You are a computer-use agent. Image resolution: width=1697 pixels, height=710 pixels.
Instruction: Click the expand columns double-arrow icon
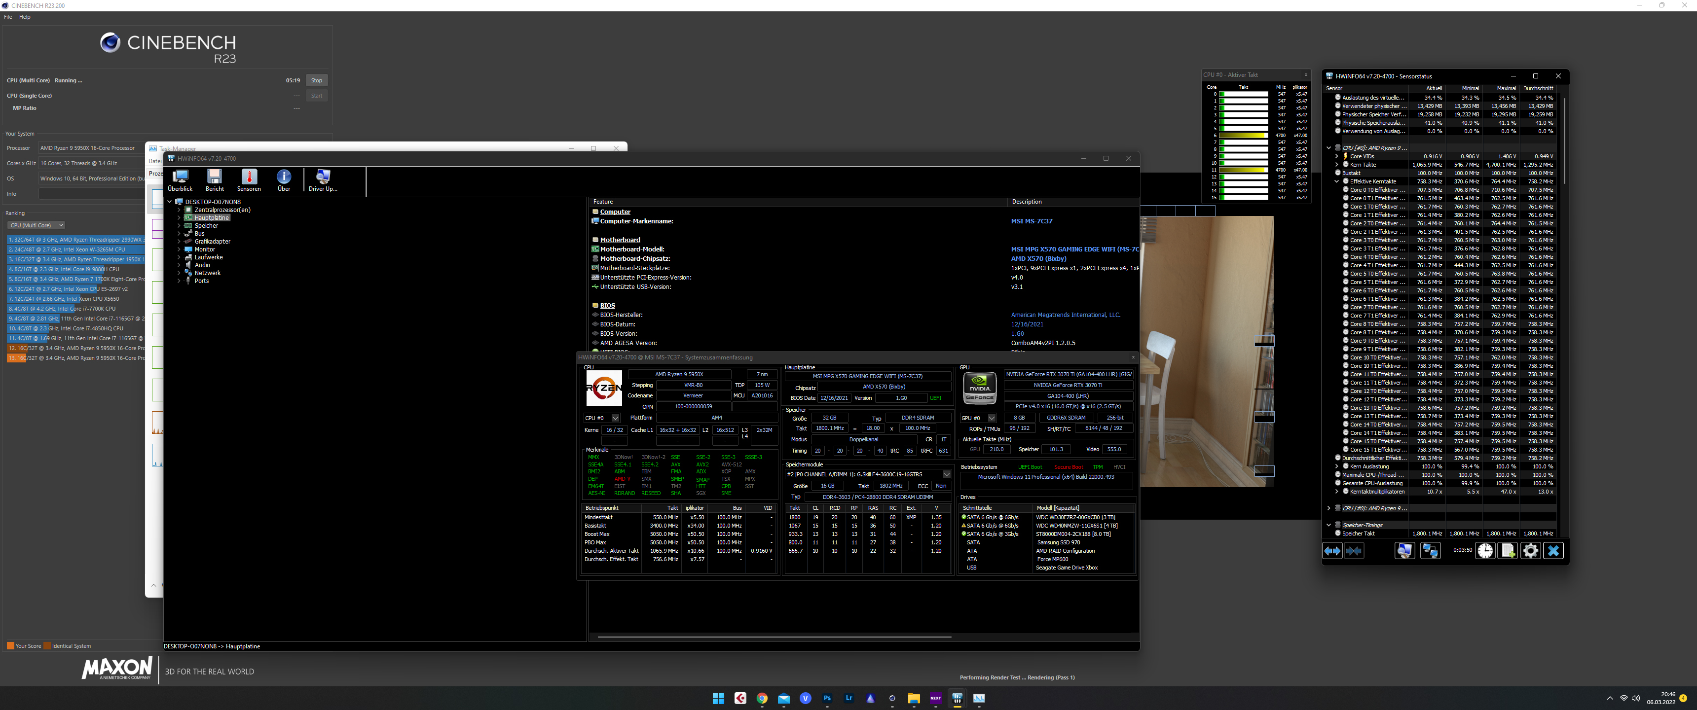tap(1332, 551)
